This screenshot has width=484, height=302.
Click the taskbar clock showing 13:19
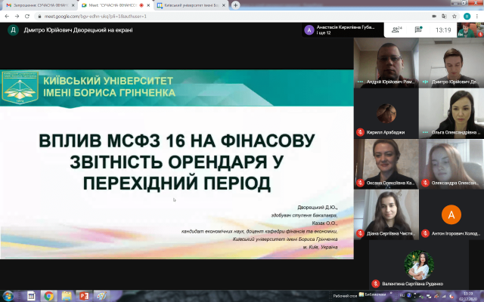(467, 296)
